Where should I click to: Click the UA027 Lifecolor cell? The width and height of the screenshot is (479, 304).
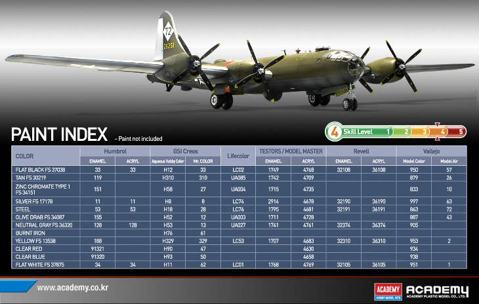pyautogui.click(x=238, y=225)
